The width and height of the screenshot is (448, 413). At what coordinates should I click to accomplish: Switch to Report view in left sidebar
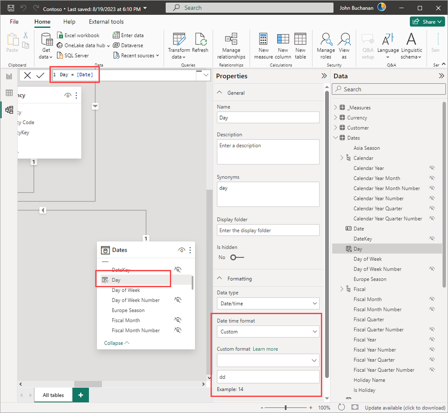(x=9, y=76)
